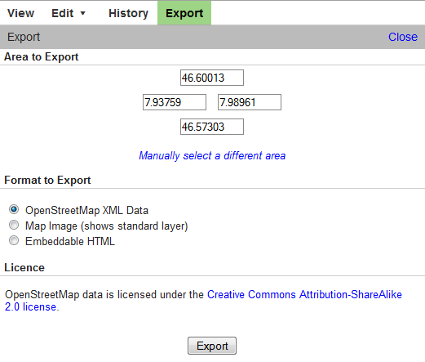Click the Licence section heading
The width and height of the screenshot is (425, 362).
24,267
